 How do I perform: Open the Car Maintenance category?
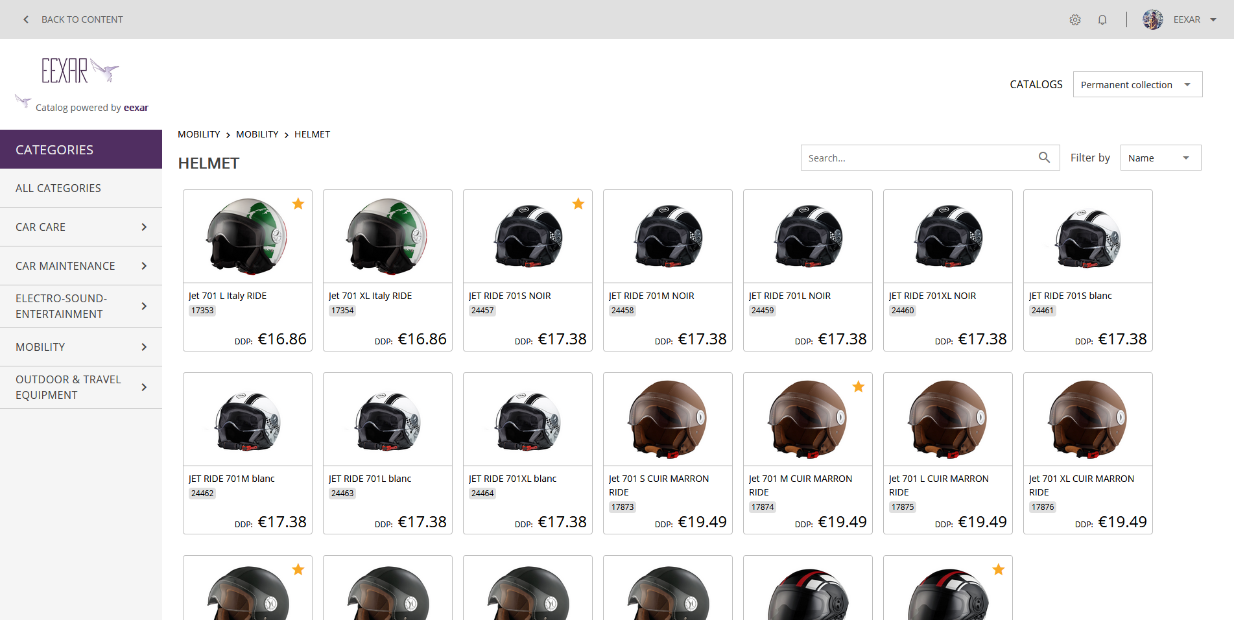click(81, 266)
